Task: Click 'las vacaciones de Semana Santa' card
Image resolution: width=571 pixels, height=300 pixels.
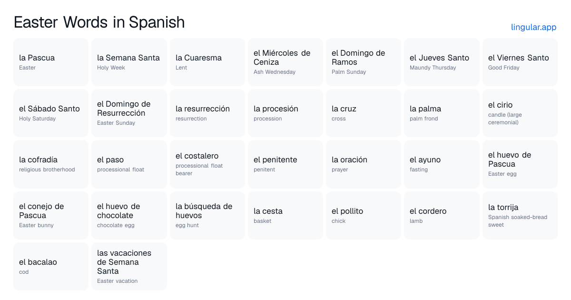Action: [x=129, y=266]
